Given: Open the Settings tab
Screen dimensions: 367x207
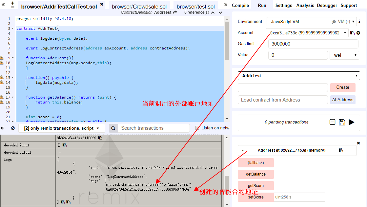Looking at the screenshot, I should [x=284, y=5].
